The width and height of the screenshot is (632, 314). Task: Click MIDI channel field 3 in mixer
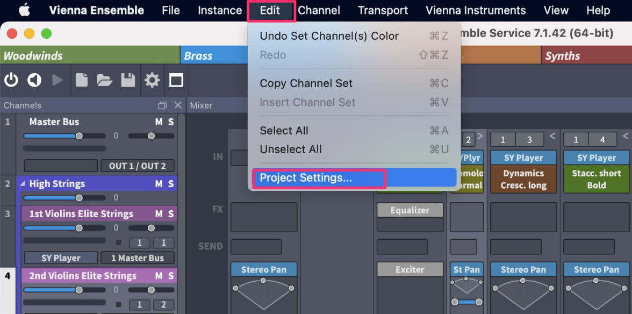[x=529, y=139]
